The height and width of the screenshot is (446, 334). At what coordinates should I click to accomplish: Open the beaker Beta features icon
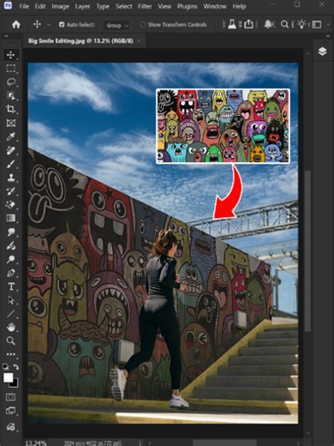(231, 25)
